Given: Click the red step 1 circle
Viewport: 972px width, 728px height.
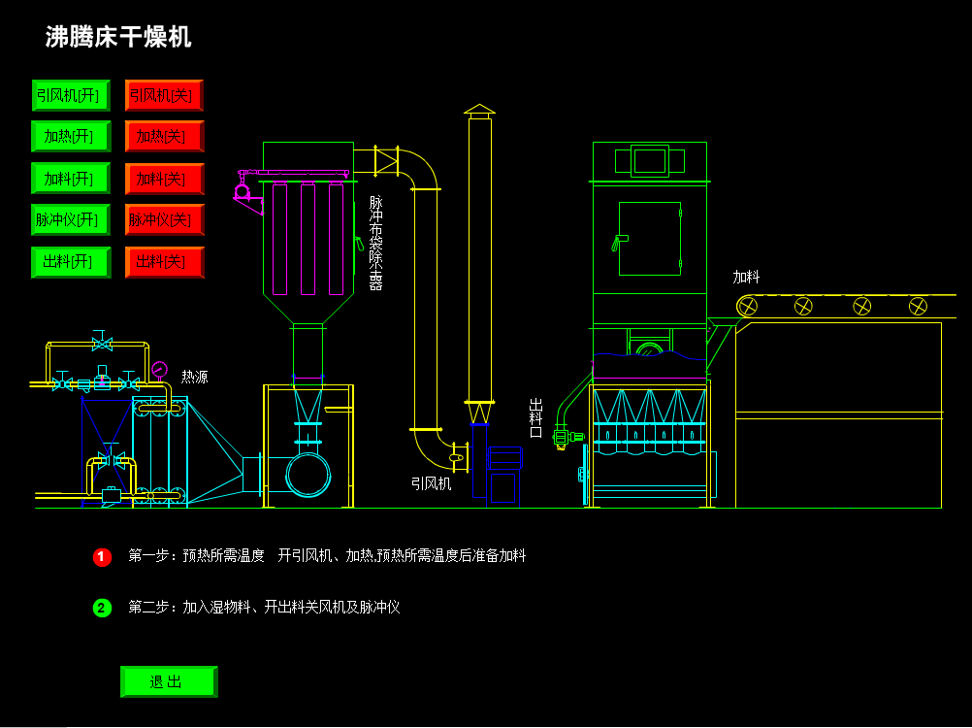Looking at the screenshot, I should pyautogui.click(x=102, y=557).
